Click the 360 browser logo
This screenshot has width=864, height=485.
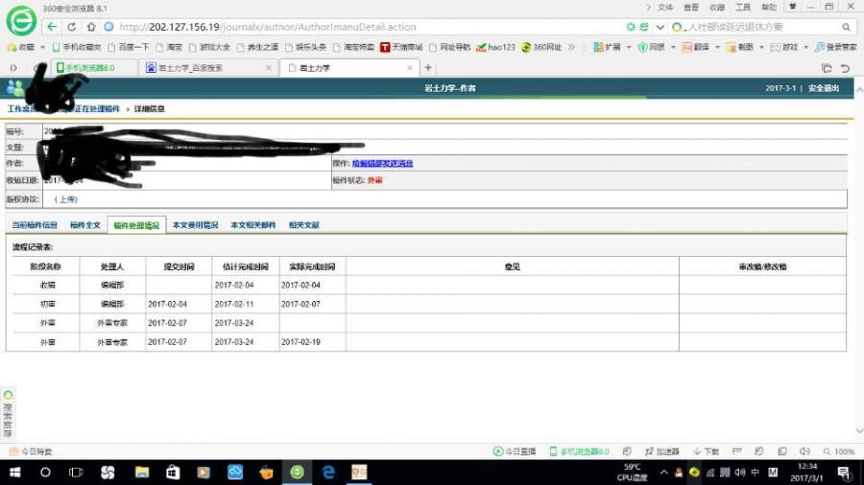coord(21,20)
